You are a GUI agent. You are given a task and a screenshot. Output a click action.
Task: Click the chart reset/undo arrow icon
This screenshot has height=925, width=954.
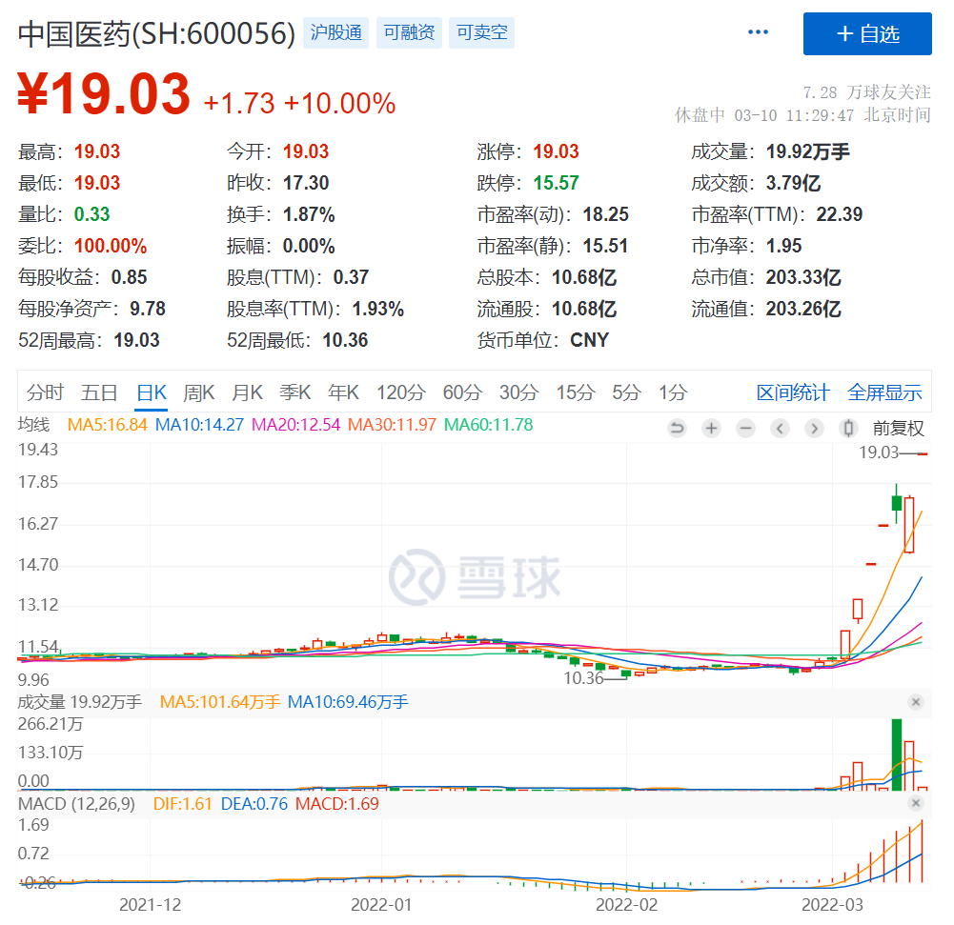pos(677,429)
